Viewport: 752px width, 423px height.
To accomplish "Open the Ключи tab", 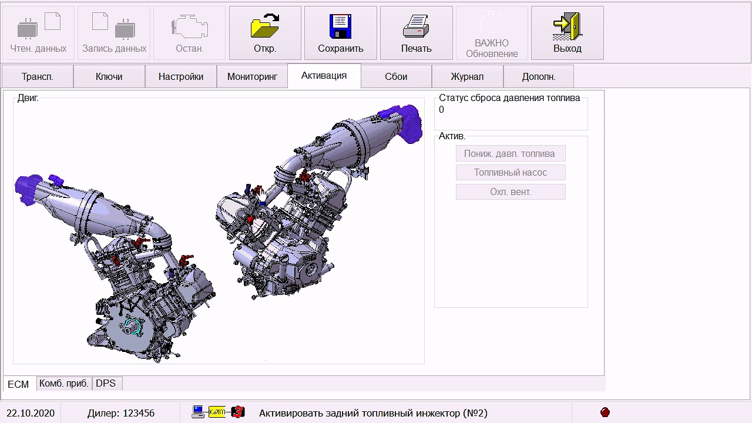I will pyautogui.click(x=109, y=76).
